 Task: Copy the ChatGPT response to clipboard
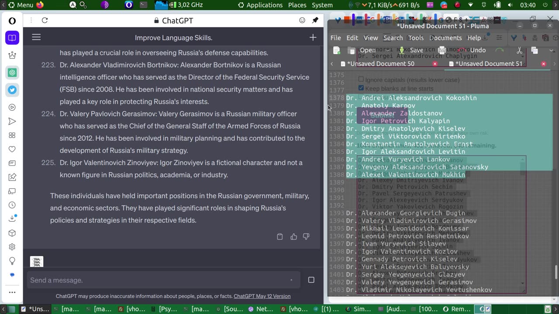coord(280,237)
